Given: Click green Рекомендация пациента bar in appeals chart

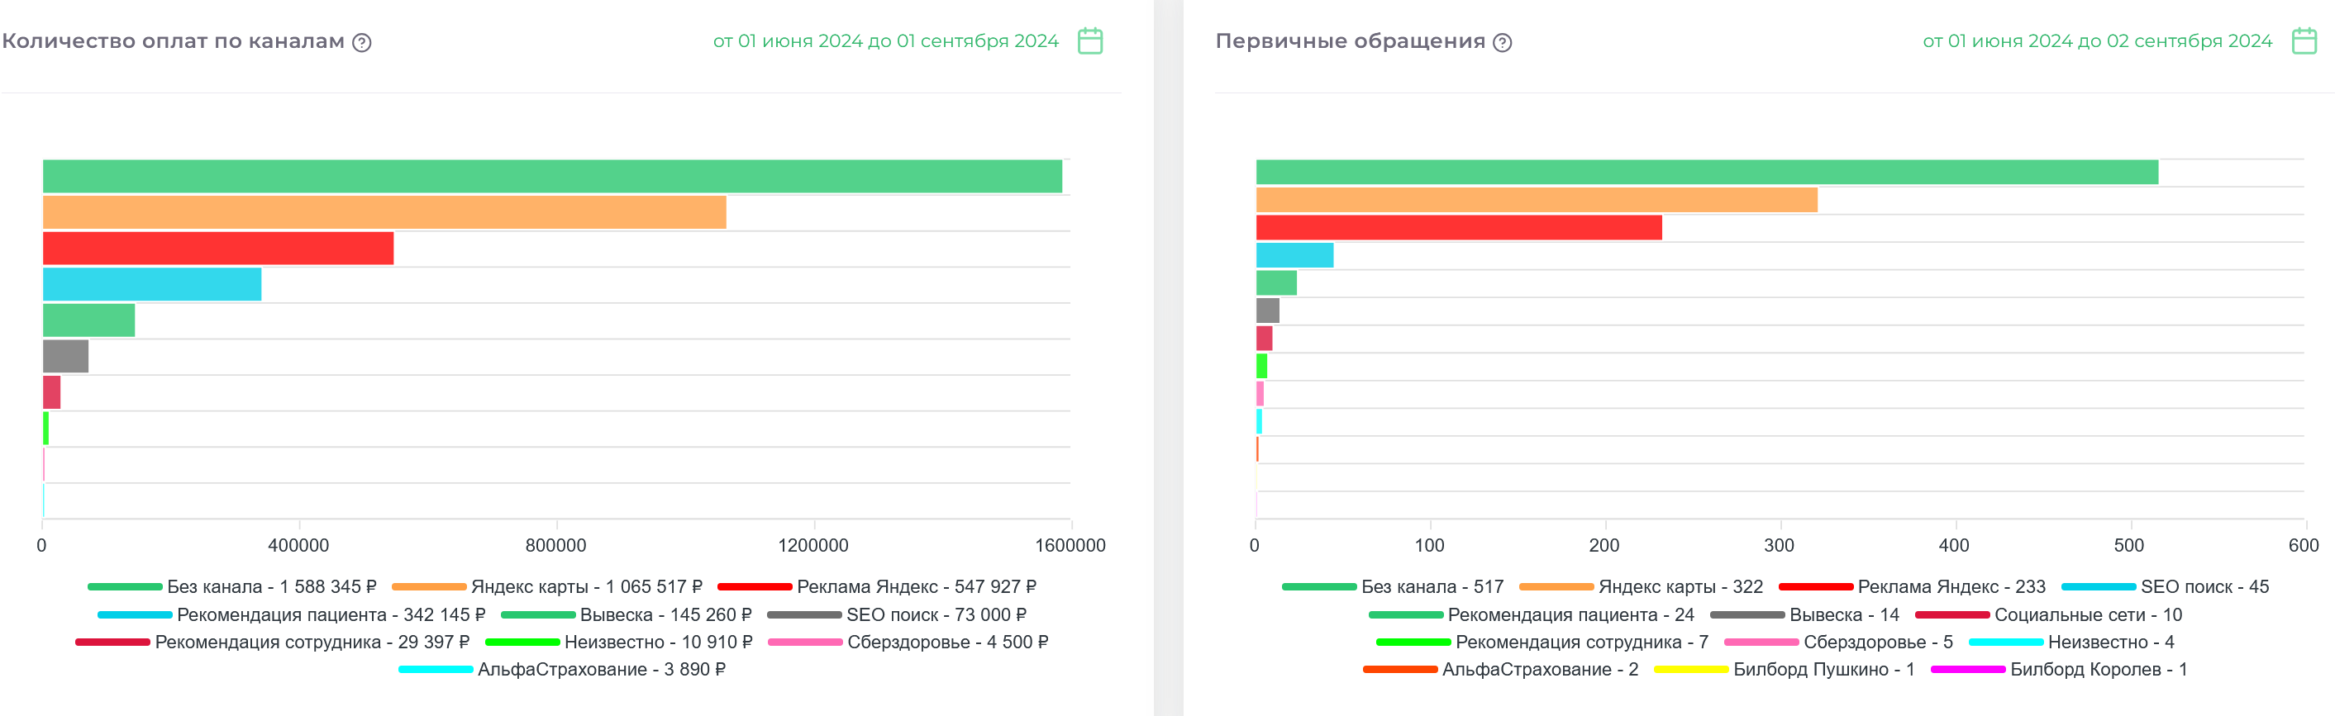Looking at the screenshot, I should pos(1276,282).
